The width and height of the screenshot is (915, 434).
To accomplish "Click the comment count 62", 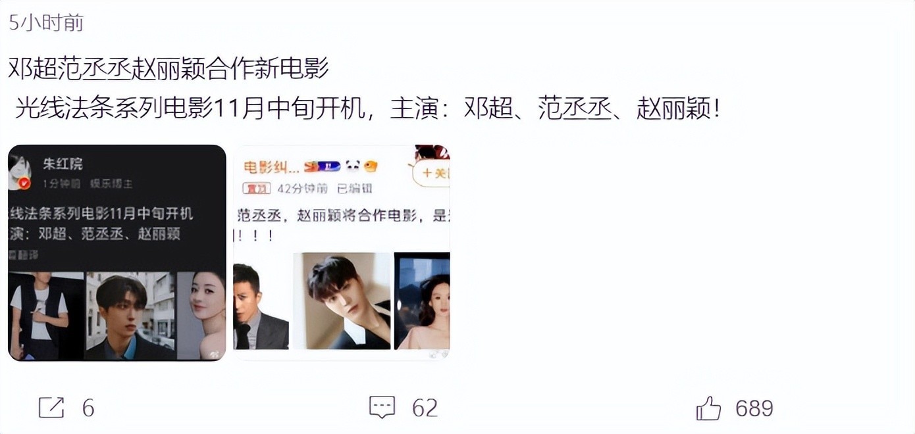I will (425, 408).
